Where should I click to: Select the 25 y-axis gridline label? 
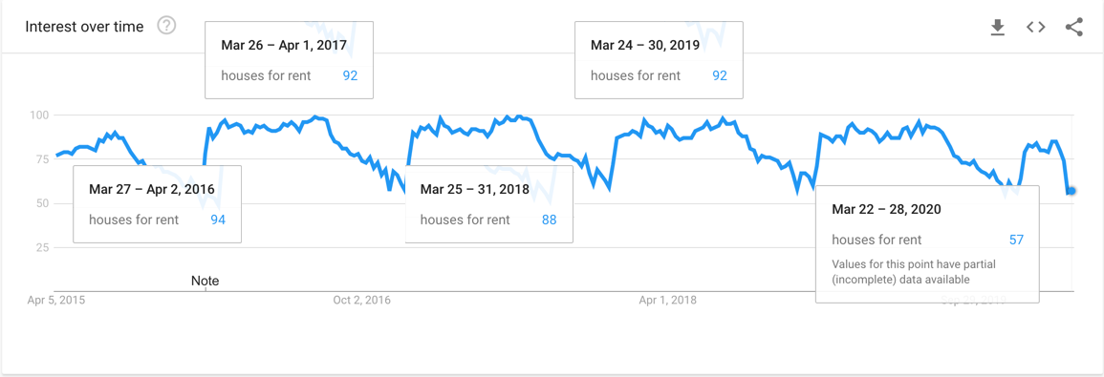pyautogui.click(x=43, y=247)
